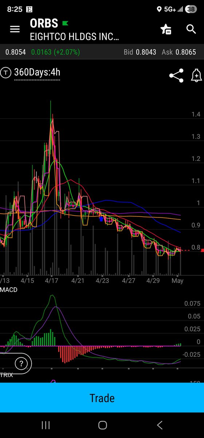Tap battery indicator in status bar

coord(191,9)
